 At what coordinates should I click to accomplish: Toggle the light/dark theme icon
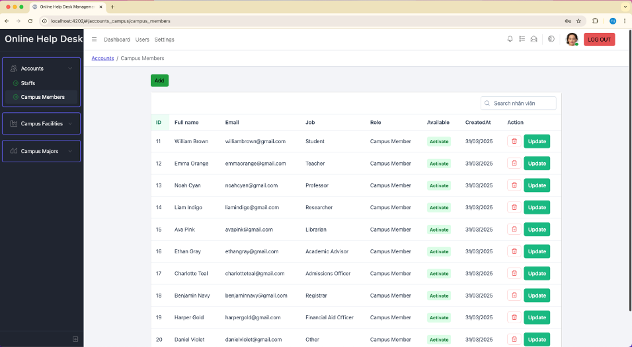click(x=551, y=39)
